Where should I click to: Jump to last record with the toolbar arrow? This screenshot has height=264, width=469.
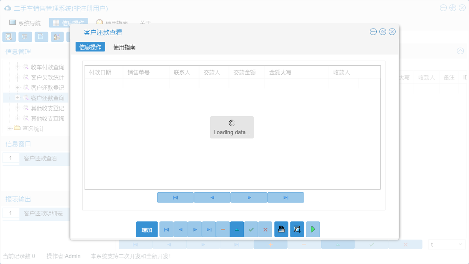209,229
